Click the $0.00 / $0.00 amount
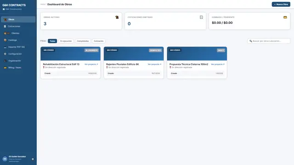This screenshot has height=165, width=294. (x=222, y=22)
